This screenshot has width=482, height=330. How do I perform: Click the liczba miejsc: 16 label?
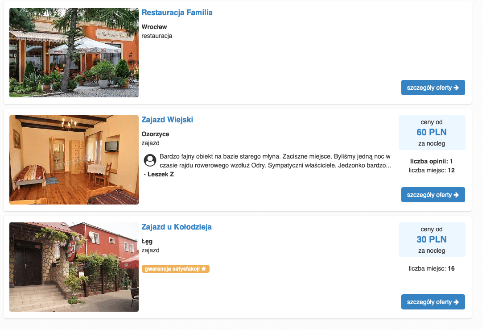pyautogui.click(x=432, y=268)
